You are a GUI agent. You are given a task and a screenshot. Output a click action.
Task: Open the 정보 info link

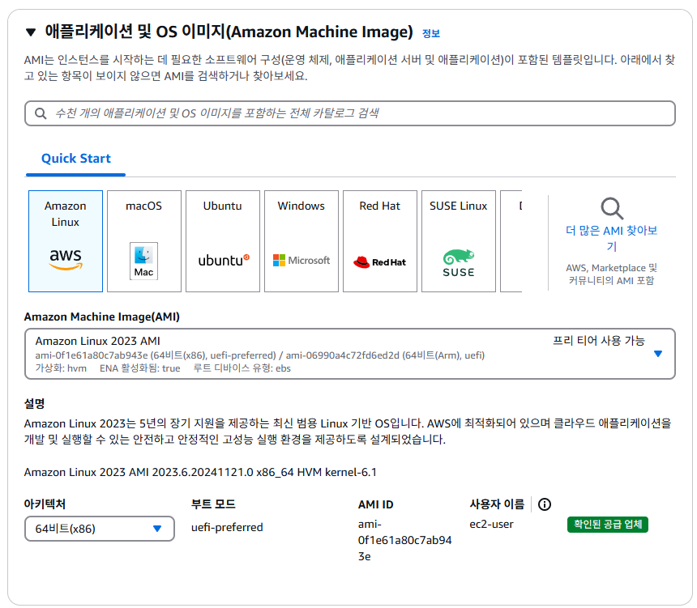[x=430, y=33]
